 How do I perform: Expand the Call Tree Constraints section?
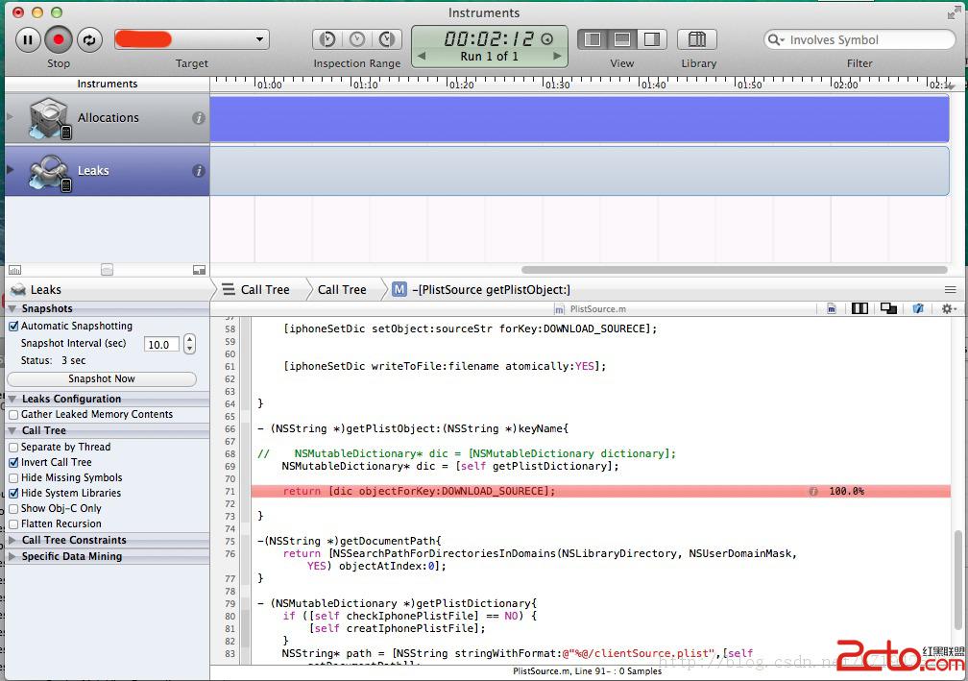74,541
